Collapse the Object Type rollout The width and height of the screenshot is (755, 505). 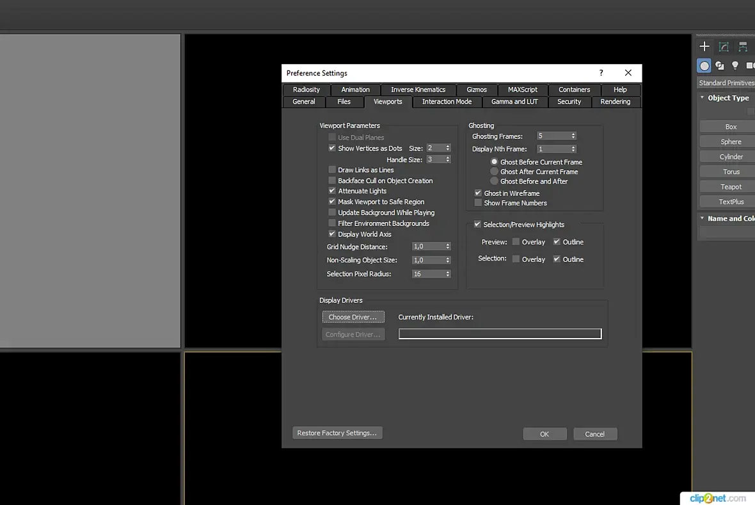(702, 98)
